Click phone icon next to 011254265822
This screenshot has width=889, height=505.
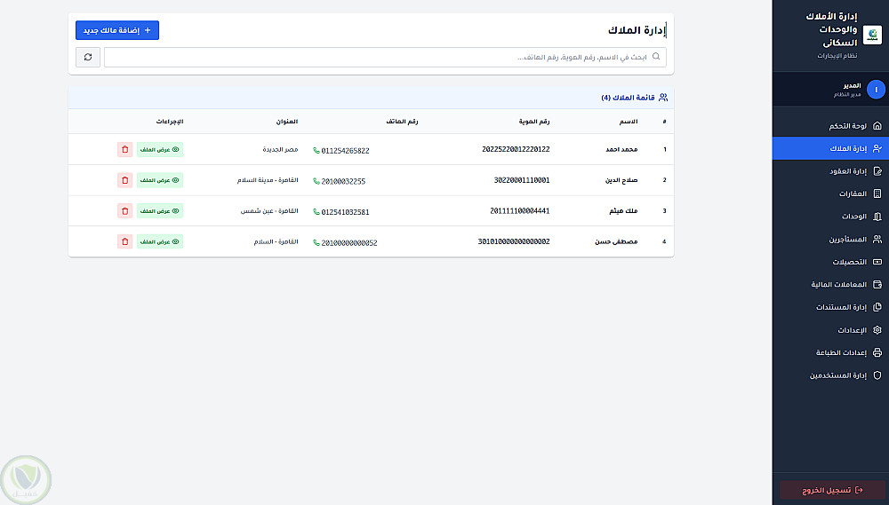[x=316, y=151]
